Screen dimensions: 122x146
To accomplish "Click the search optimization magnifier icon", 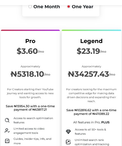I will pos(7,120).
